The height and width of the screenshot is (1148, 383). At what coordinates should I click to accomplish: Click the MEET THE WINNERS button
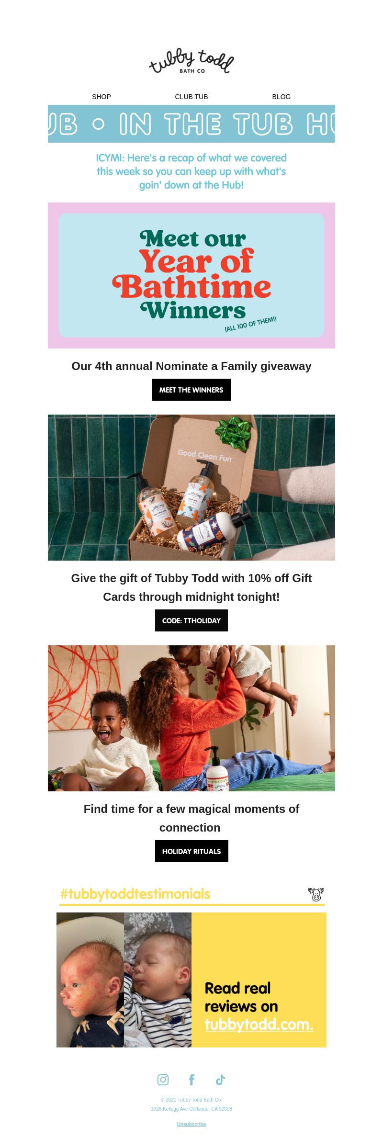[x=191, y=390]
